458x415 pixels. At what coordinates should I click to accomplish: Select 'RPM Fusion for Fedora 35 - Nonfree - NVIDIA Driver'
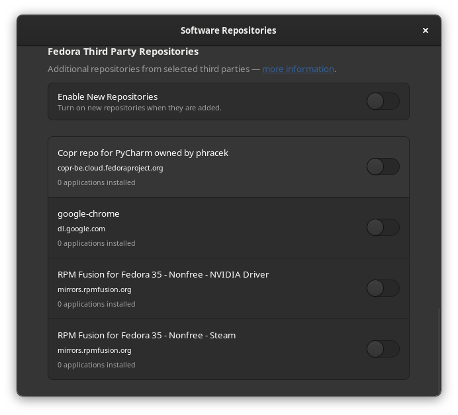[163, 275]
